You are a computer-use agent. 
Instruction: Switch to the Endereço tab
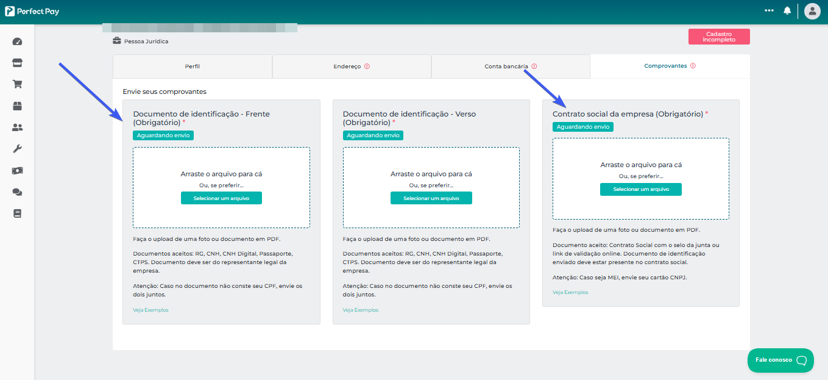pyautogui.click(x=352, y=66)
